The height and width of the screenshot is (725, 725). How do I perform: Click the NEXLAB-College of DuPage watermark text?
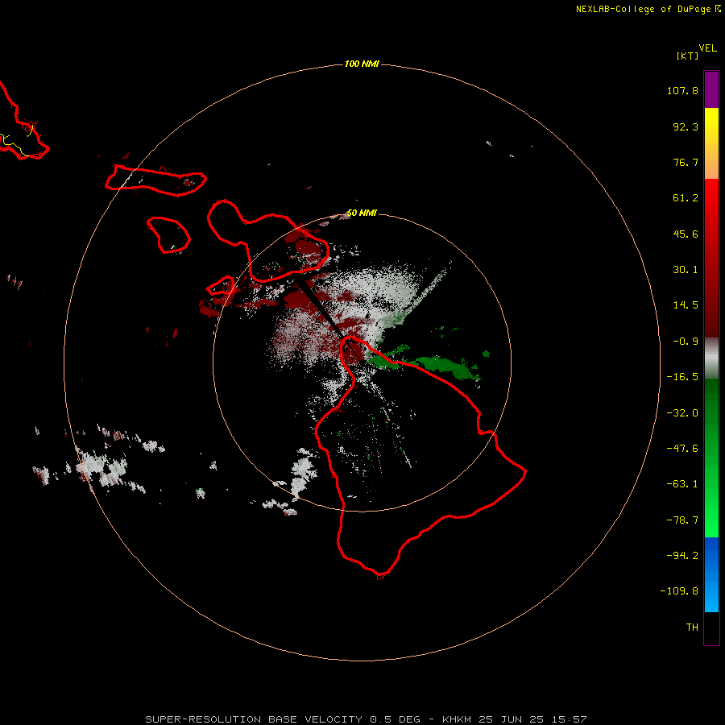[643, 9]
